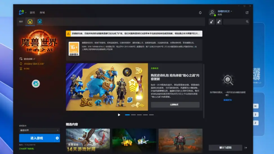Open the 商城 (Shop) tab
The width and height of the screenshot is (274, 154).
click(x=42, y=13)
